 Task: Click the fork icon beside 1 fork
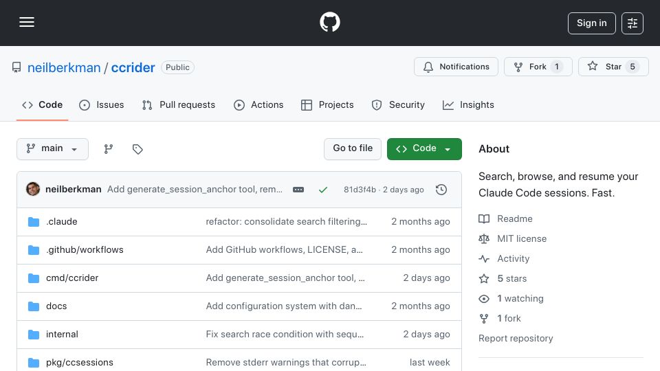pos(484,318)
